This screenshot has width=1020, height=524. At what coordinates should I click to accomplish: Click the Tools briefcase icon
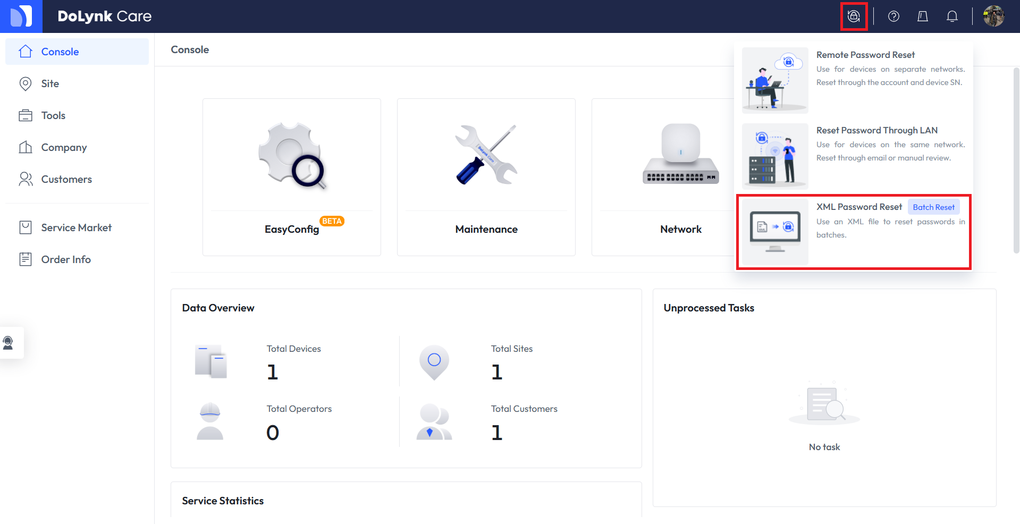click(x=26, y=115)
